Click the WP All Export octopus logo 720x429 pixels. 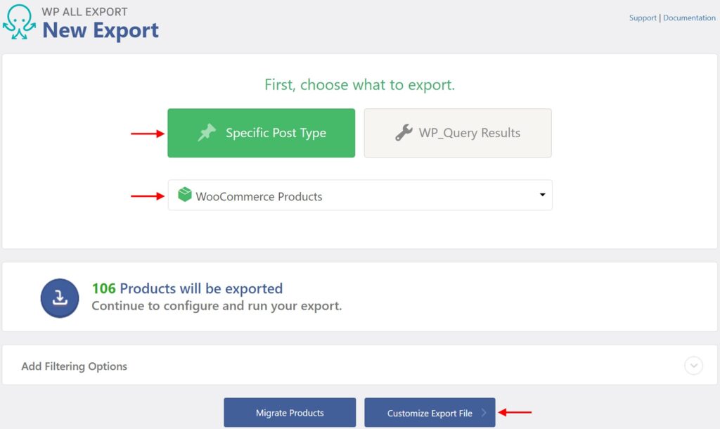coord(20,21)
